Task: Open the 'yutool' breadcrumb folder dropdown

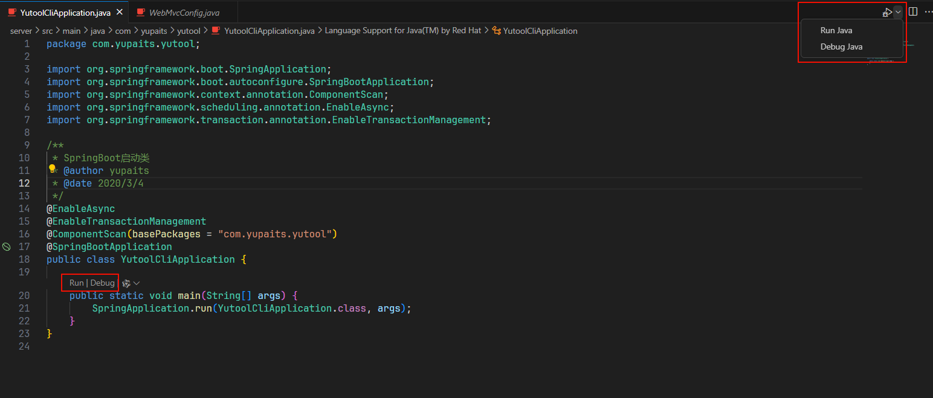Action: pos(189,31)
